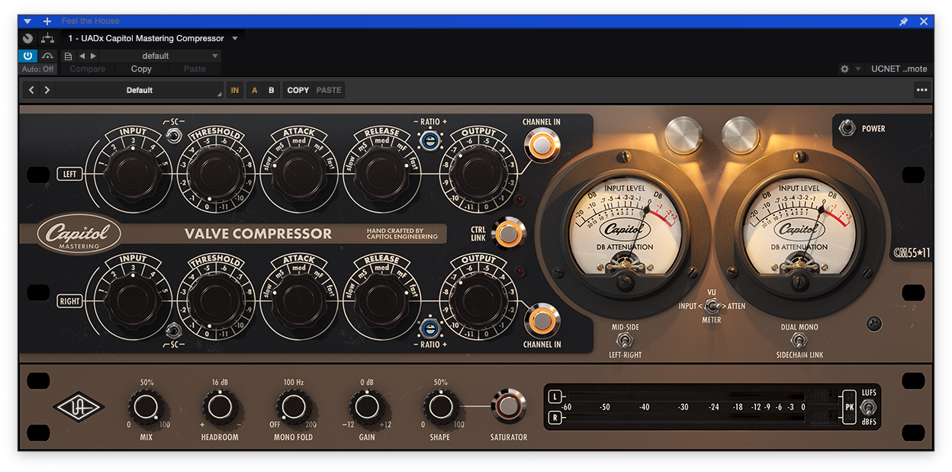
Task: Expand the UADx Capitol Mastering Compressor dropdown
Action: coord(235,38)
